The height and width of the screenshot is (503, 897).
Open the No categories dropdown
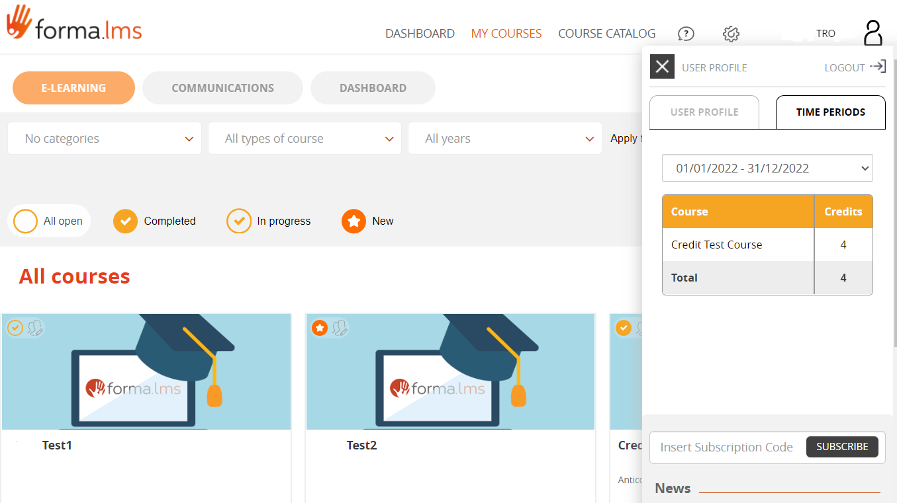(104, 138)
